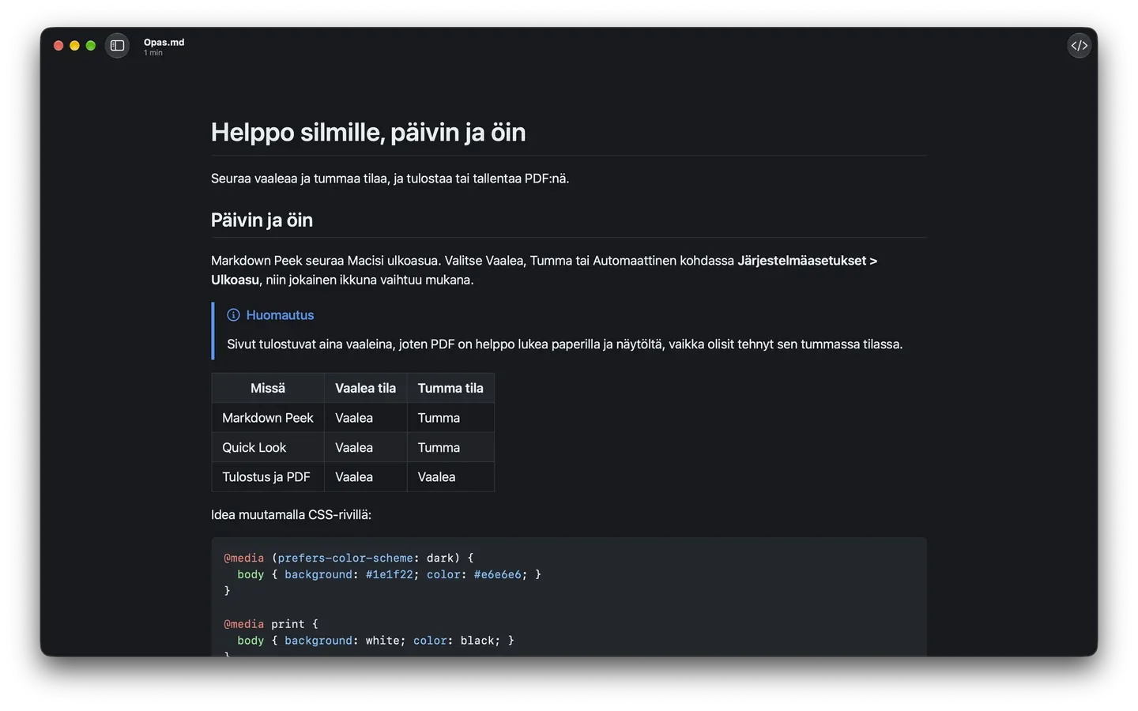The height and width of the screenshot is (711, 1138).
Task: Click the sentence starting 'Seuraa vaaleaa ja tummaa'
Action: 390,179
